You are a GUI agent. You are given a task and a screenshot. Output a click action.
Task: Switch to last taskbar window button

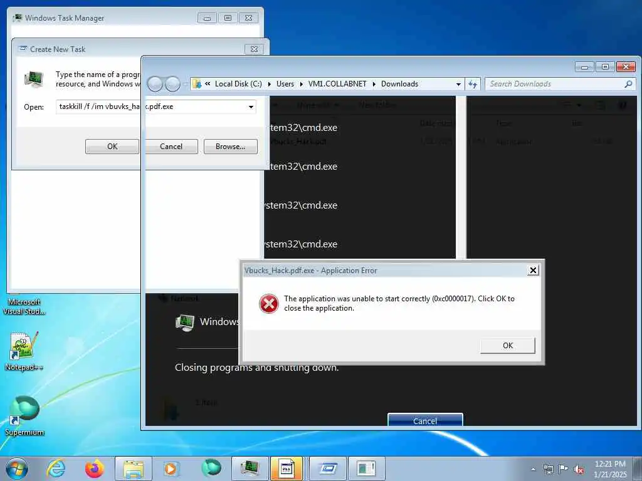(366, 468)
